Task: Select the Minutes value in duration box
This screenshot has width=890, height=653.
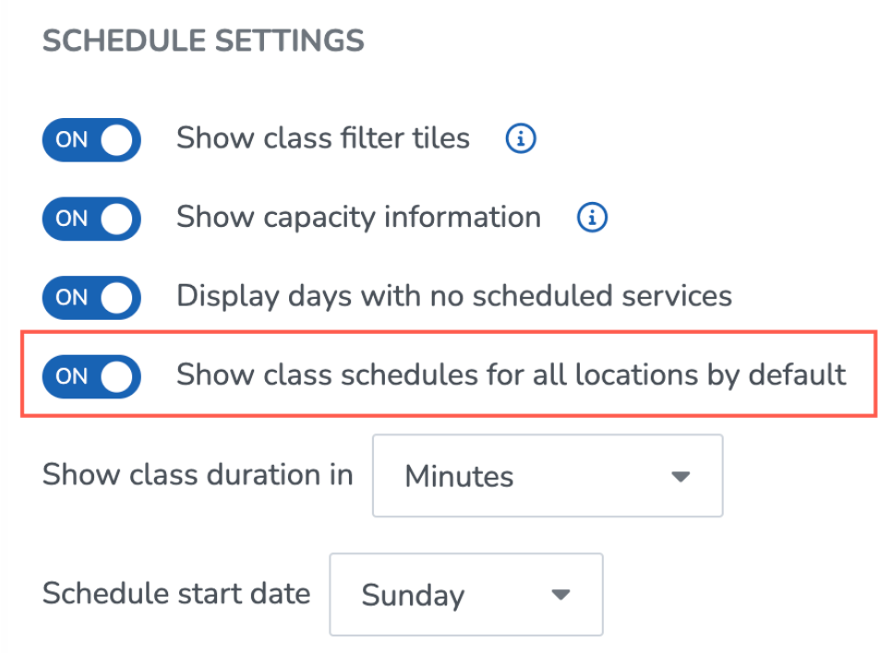Action: tap(459, 476)
